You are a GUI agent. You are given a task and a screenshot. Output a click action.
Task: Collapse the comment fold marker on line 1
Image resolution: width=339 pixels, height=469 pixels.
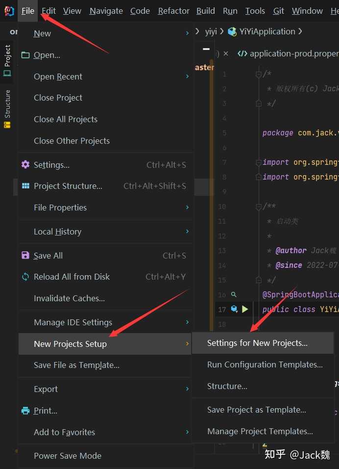pos(259,74)
